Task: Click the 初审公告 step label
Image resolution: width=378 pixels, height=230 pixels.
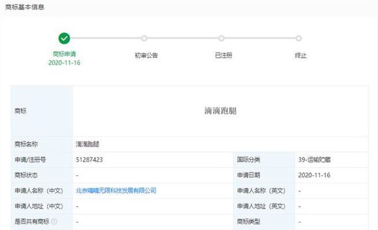Action: click(x=146, y=55)
